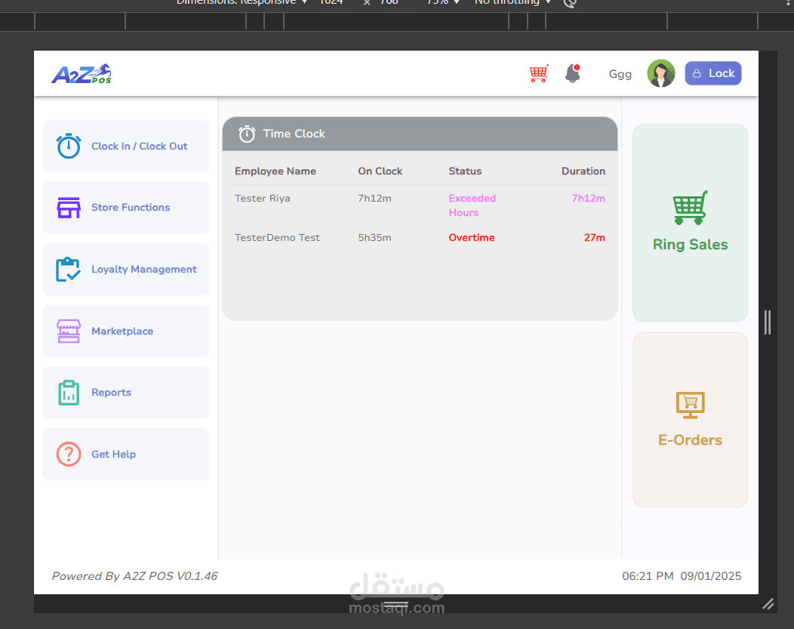Open notifications bell icon

coord(573,73)
